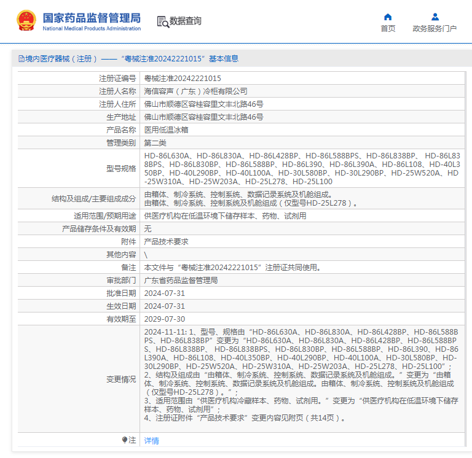The width and height of the screenshot is (472, 458).
Task: Click the 其他内容 row label
Action: click(121, 255)
